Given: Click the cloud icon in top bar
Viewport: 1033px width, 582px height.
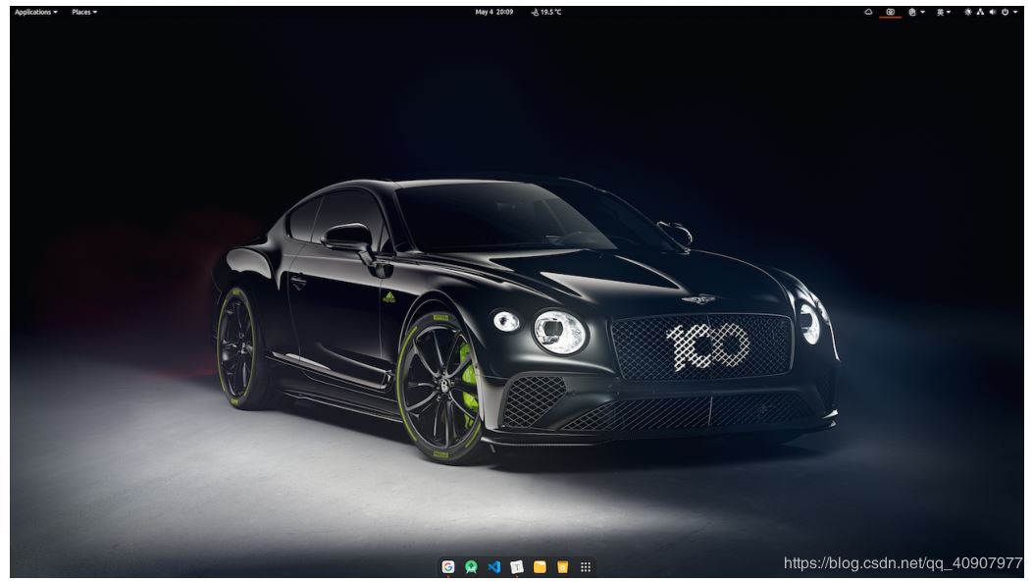Looking at the screenshot, I should coord(868,12).
